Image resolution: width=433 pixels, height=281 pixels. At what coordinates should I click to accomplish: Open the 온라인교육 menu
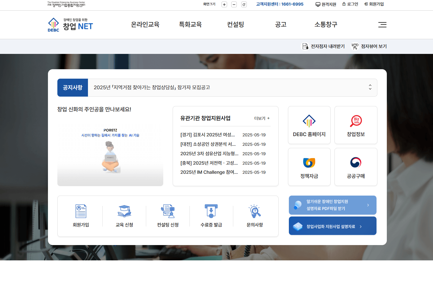point(145,24)
